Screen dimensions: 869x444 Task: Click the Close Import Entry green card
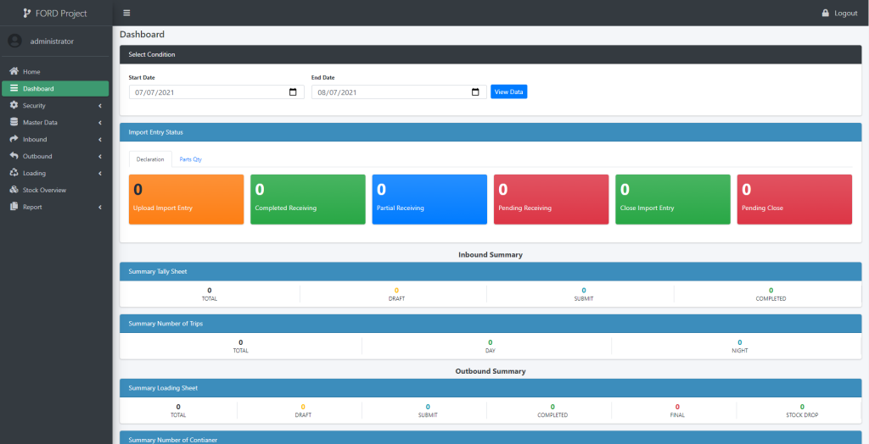tap(673, 199)
